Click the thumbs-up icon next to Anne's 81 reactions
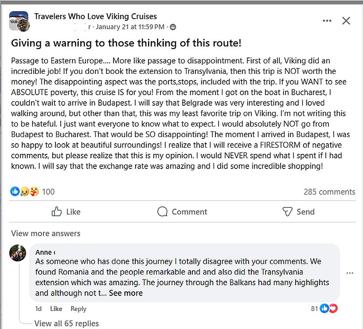This screenshot has height=329, width=363. point(325,308)
